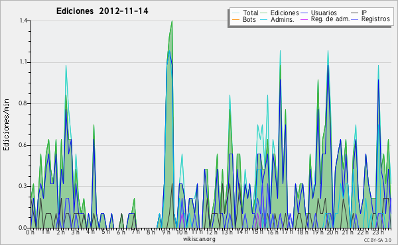The image size is (398, 245).
Task: Click the Total peak near 2 h
Action: [x=66, y=66]
